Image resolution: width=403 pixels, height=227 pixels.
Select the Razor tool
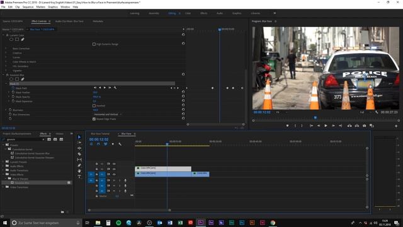[79, 154]
